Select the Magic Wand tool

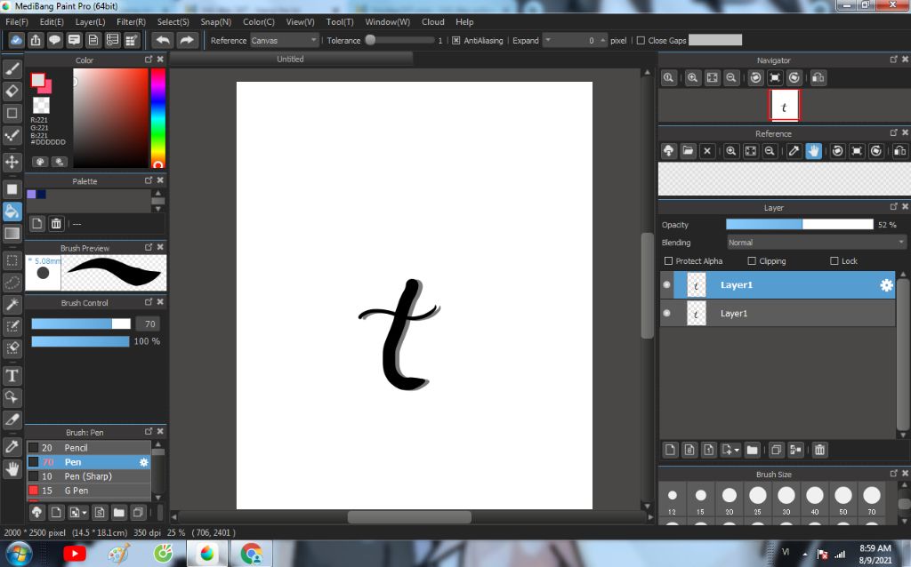12,304
